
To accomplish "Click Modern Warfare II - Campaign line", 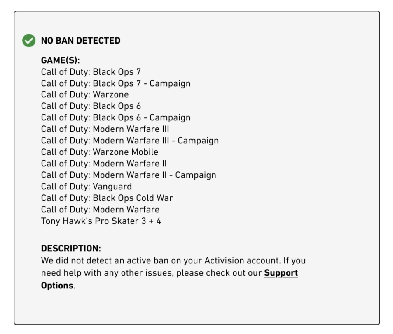I will (x=128, y=175).
